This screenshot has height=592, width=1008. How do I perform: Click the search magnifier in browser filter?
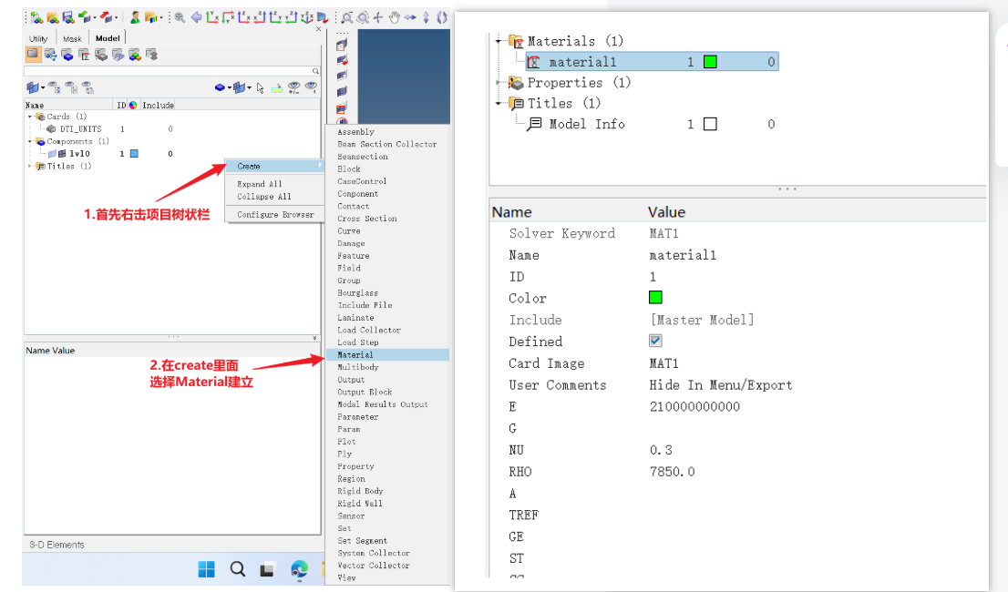click(315, 71)
